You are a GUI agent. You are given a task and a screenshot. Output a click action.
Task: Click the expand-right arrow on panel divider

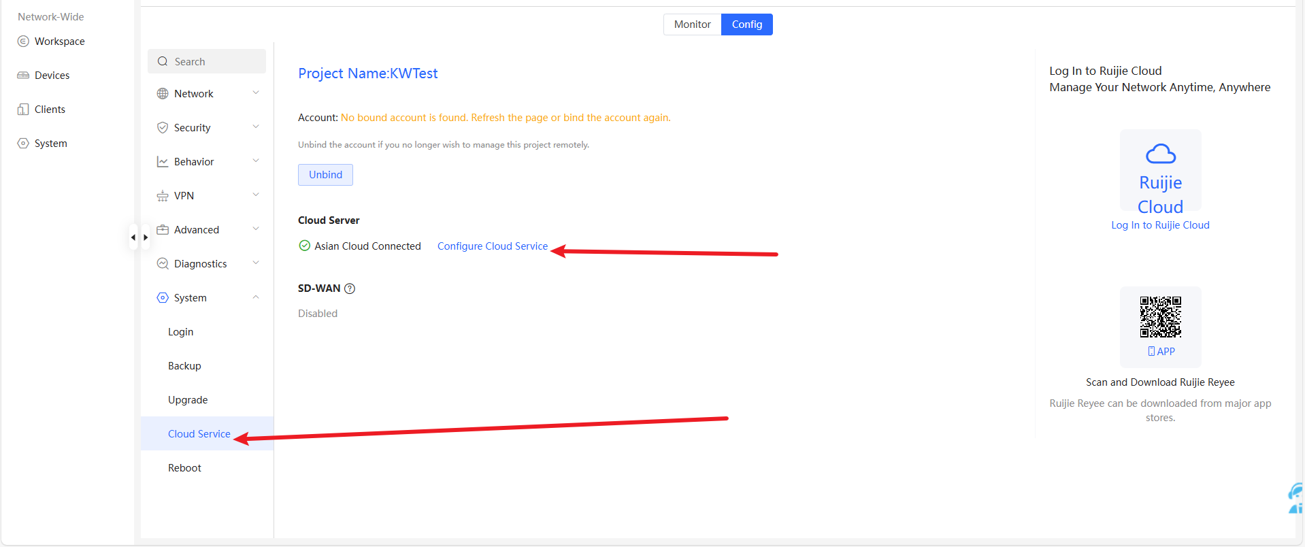coord(145,237)
